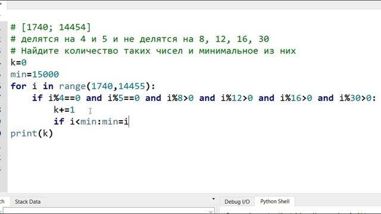381x214 pixels.
Task: Click the 'i%4==0' condition in the if line
Action: tap(64, 98)
